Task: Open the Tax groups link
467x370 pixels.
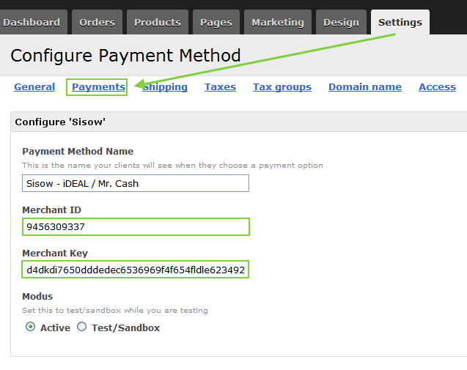Action: [282, 87]
